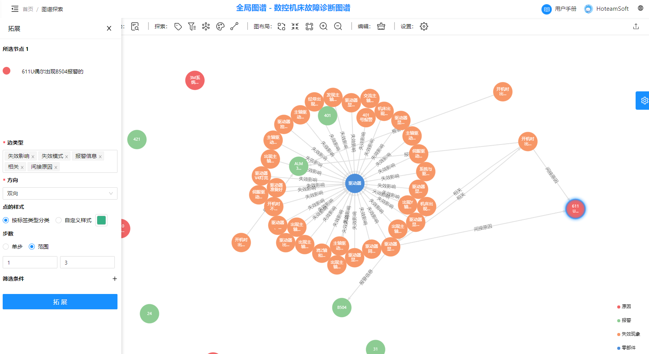Click the export icon at top right
649x354 pixels.
tap(636, 26)
